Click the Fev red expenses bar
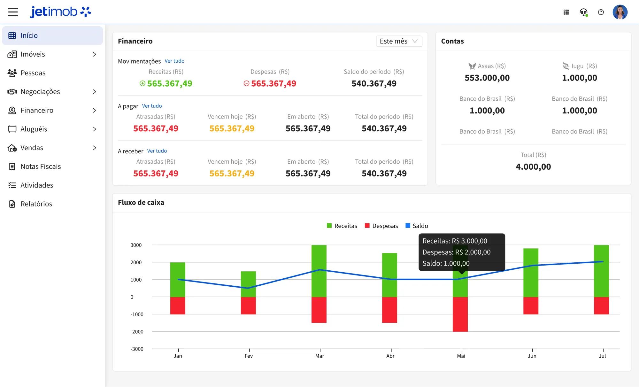Viewport: 639px width, 387px height. pos(248,306)
